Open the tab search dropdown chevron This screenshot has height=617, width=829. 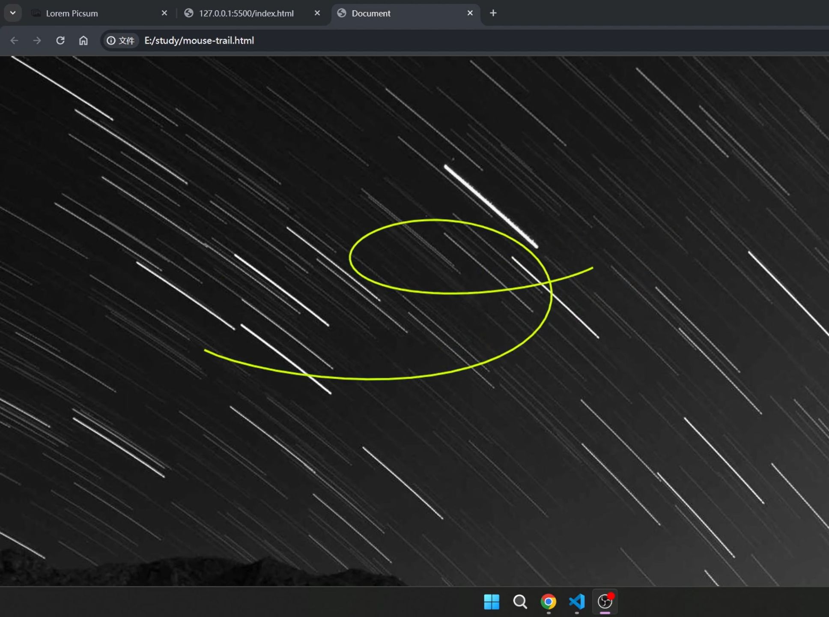(x=13, y=13)
